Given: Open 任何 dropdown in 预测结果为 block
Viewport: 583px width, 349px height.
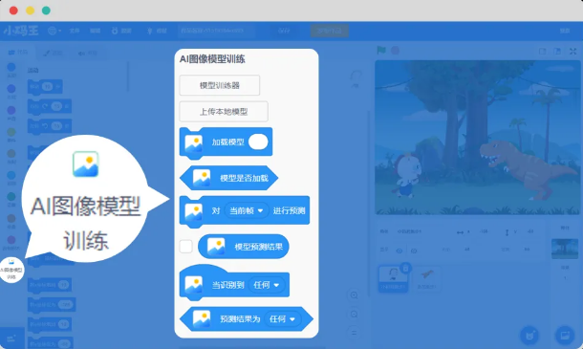Looking at the screenshot, I should (282, 319).
